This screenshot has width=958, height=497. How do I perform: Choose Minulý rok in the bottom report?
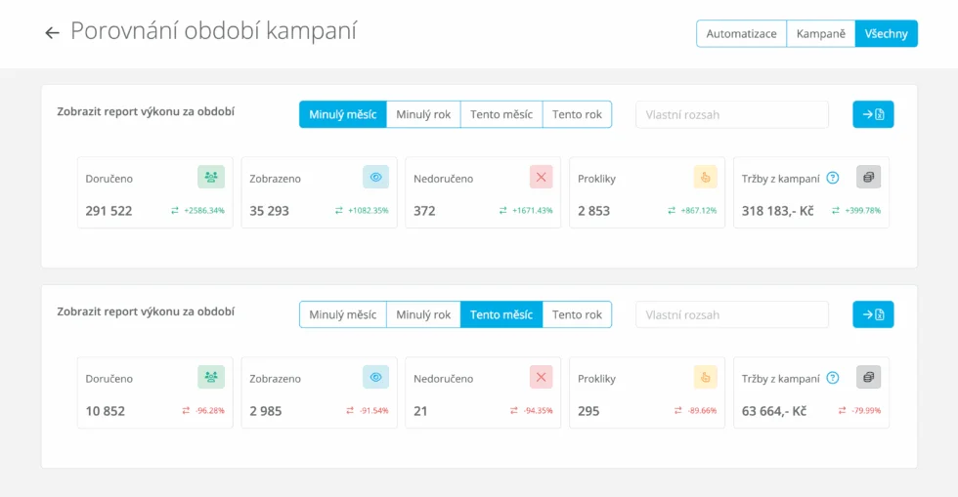point(423,314)
